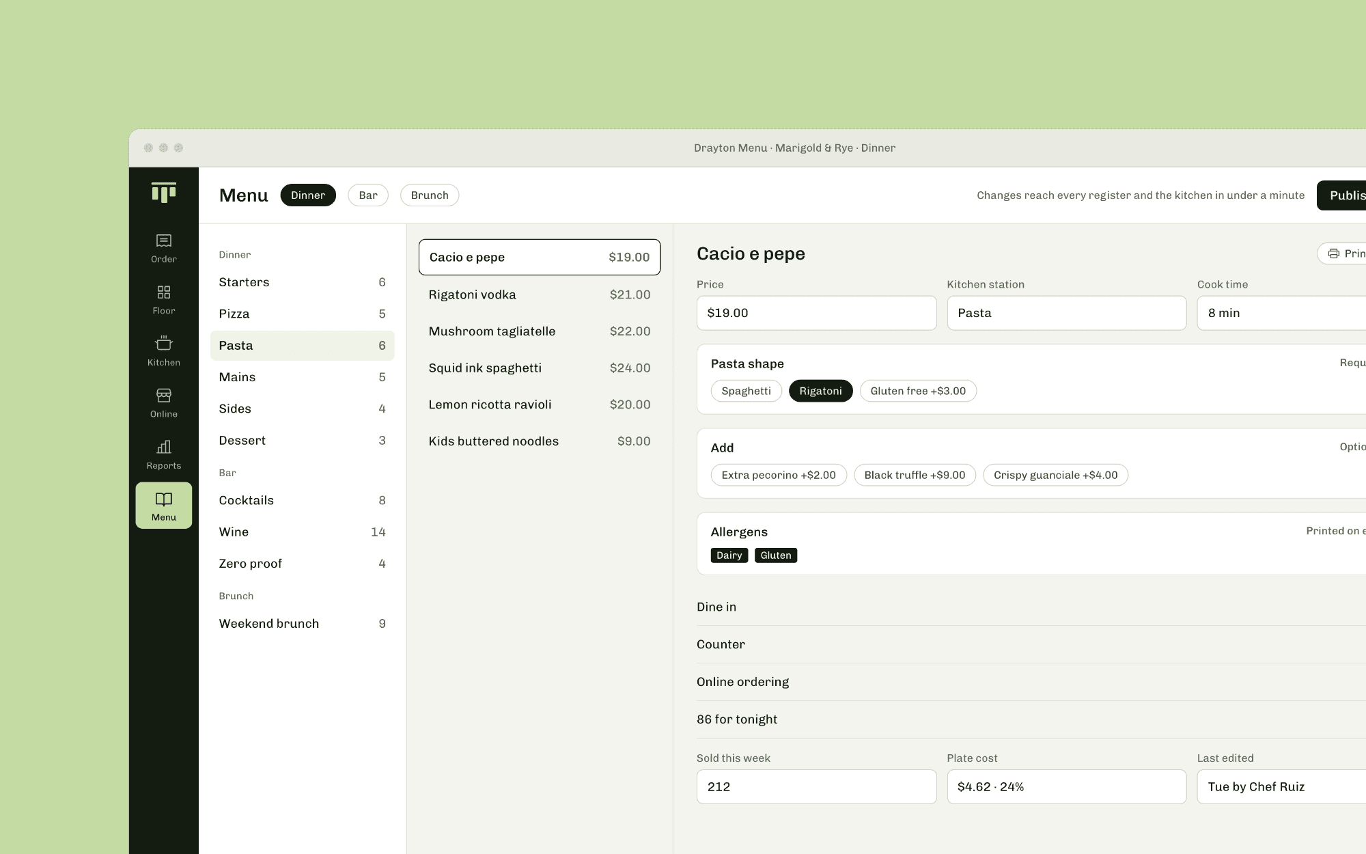This screenshot has height=854, width=1366.
Task: Open the Starters category
Action: (303, 282)
